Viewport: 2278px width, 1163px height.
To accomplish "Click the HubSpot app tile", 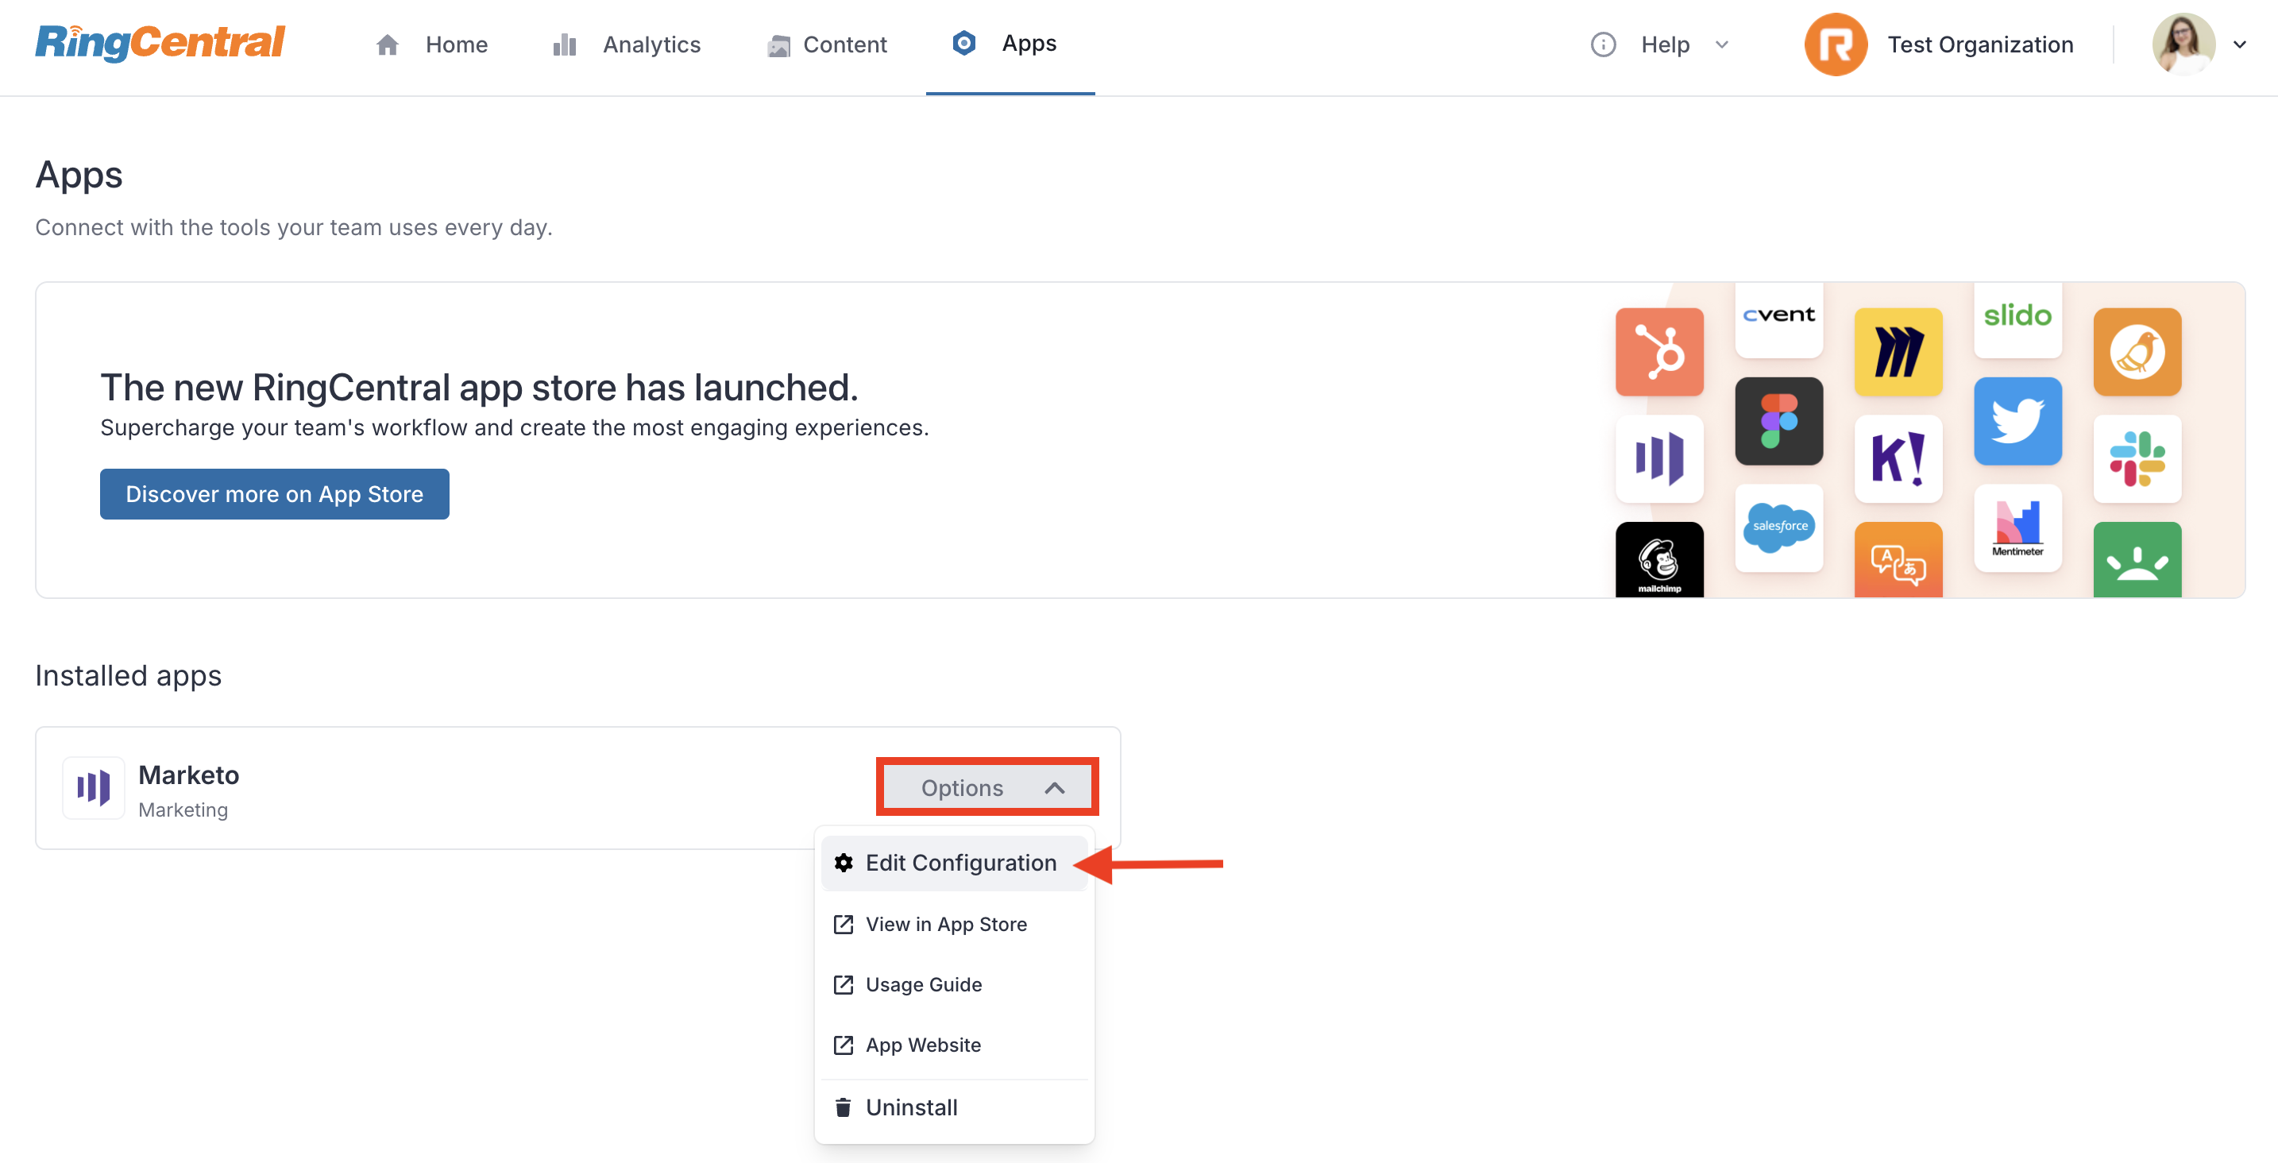I will (1659, 352).
